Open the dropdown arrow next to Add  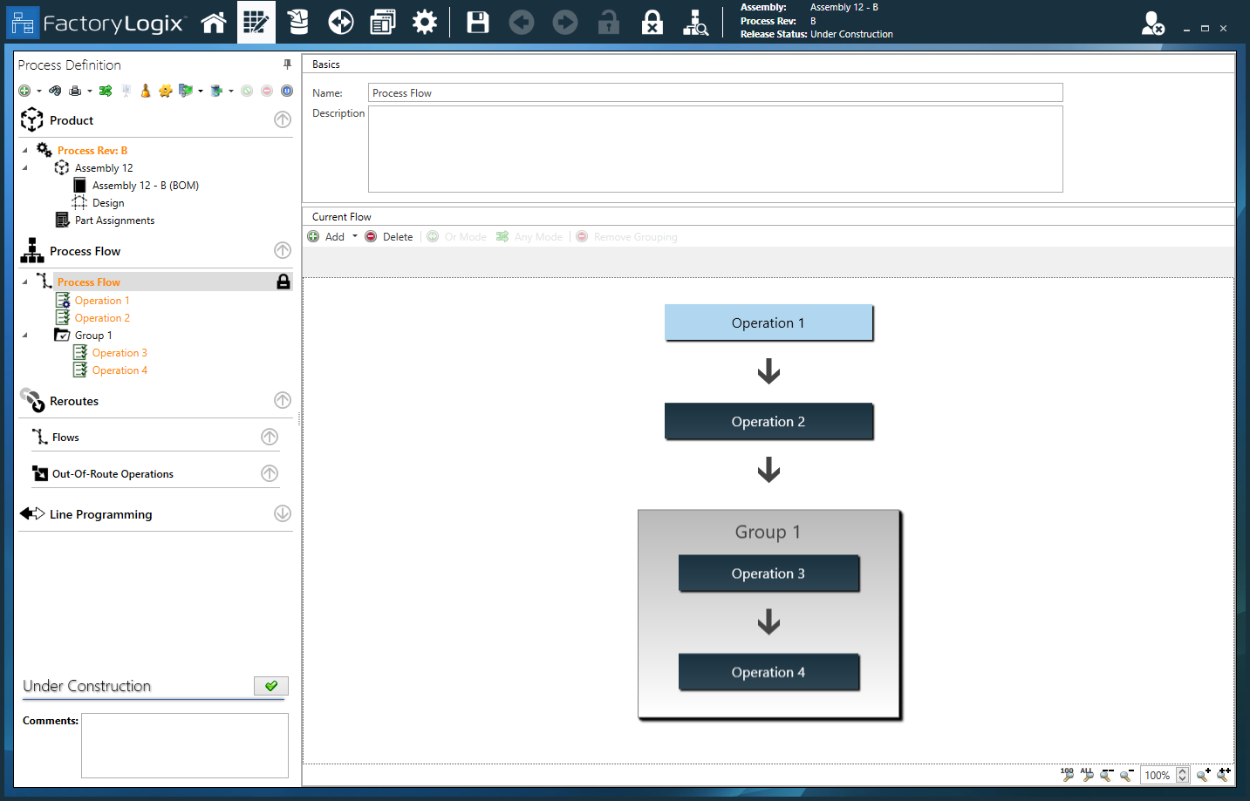(x=354, y=236)
